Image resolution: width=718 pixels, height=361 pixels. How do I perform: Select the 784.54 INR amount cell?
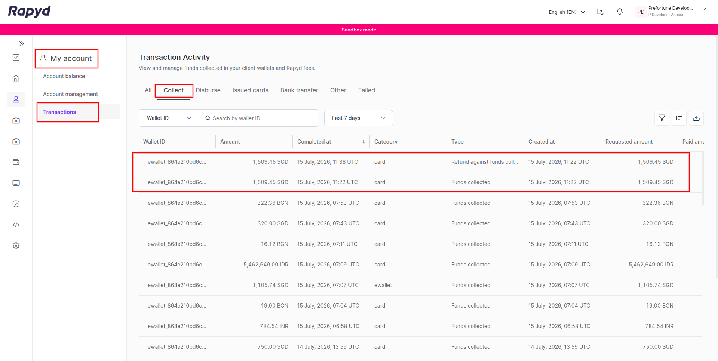click(x=274, y=326)
